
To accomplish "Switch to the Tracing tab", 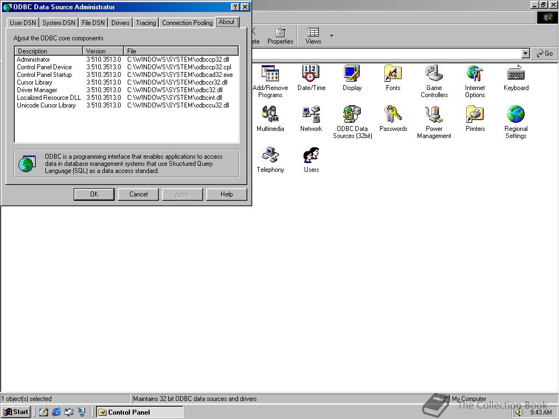I will [x=146, y=23].
